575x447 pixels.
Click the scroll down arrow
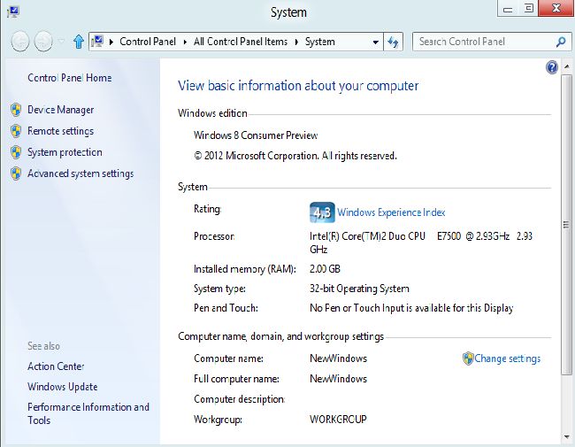566,436
